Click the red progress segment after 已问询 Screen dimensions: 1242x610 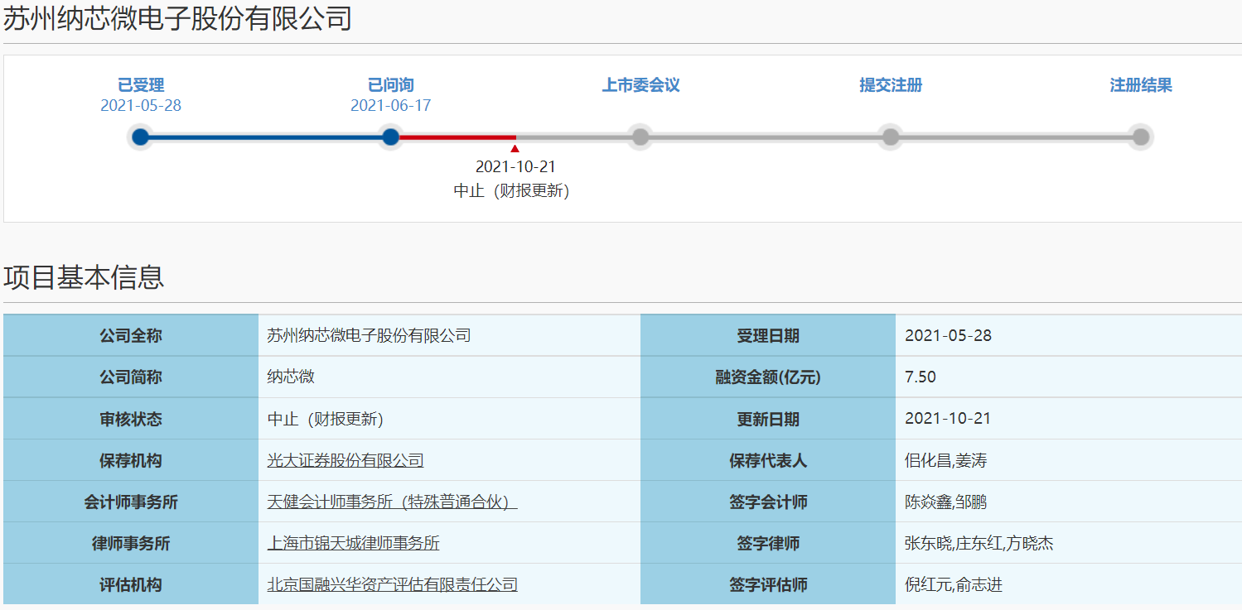pyautogui.click(x=458, y=137)
